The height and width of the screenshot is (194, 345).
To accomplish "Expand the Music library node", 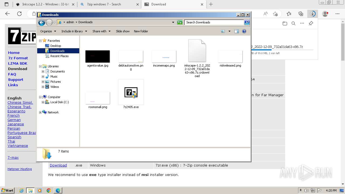I will pos(43,77).
